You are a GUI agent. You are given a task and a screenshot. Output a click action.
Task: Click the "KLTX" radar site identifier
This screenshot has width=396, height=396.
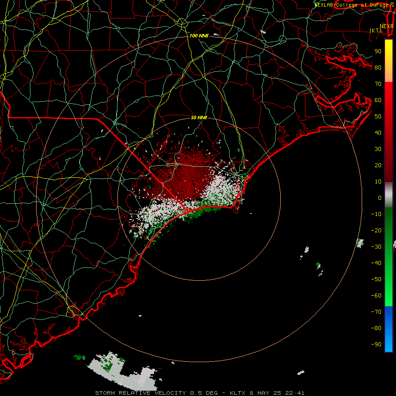pos(238,393)
